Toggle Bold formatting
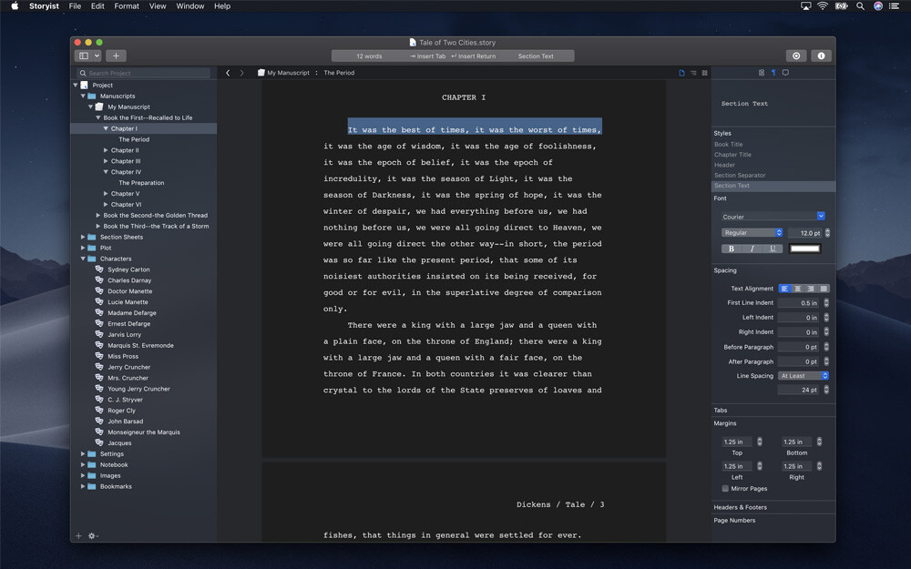911x569 pixels. coord(731,249)
